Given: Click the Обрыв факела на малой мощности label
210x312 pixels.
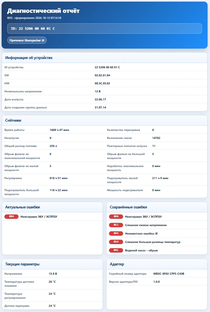Looking at the screenshot, I should tap(21, 168).
